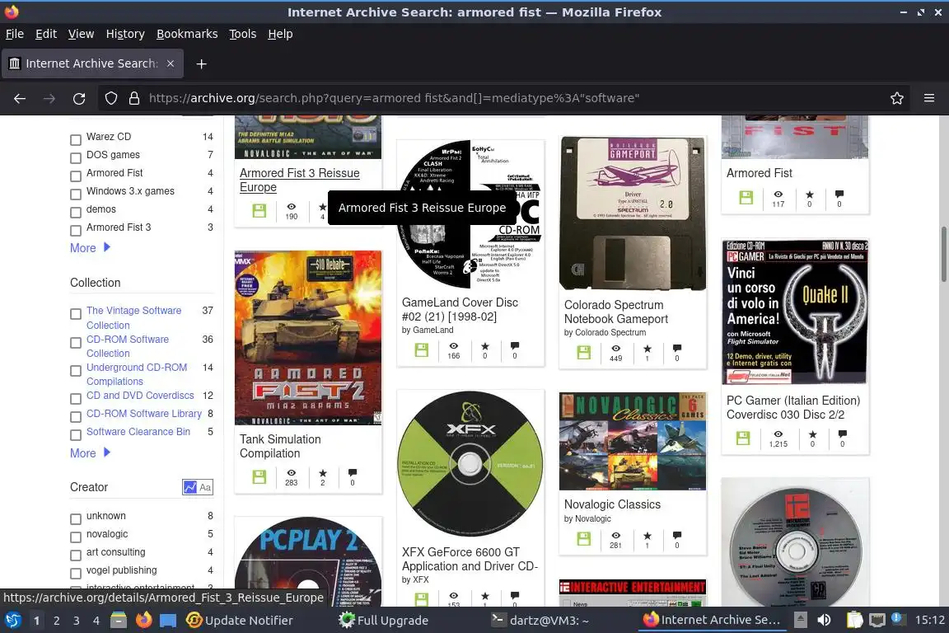The width and height of the screenshot is (949, 633).
Task: Check the Warez CD filter
Action: click(x=76, y=140)
